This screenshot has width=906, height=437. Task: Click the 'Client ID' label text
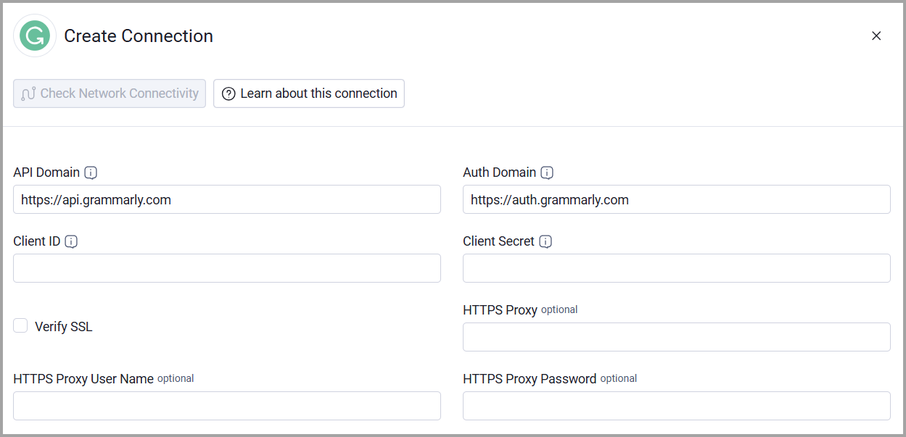[37, 241]
